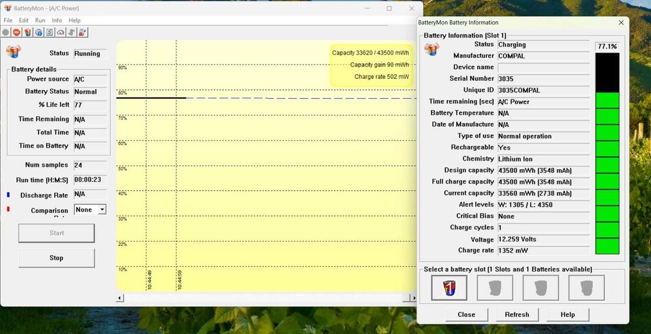Click the blue Discharge Rate color marker
Screen dimensions: 651x334
pyautogui.click(x=8, y=195)
